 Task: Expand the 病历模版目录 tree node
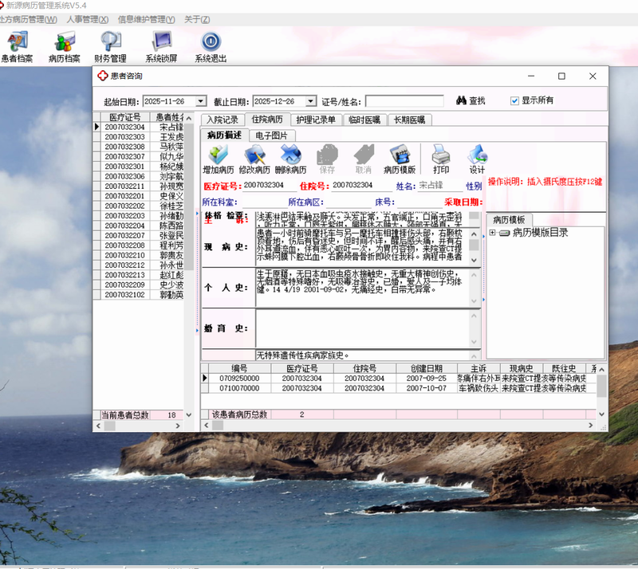pyautogui.click(x=493, y=233)
